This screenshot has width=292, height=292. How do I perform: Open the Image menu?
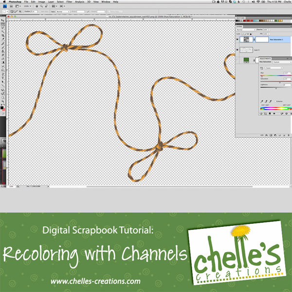coord(41,1)
